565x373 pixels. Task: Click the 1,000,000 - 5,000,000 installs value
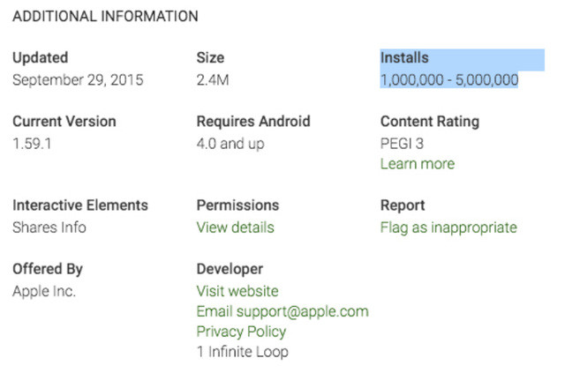(x=448, y=80)
